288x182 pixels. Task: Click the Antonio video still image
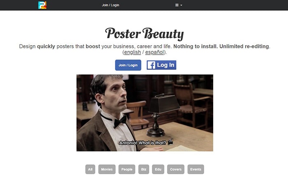coord(145,113)
